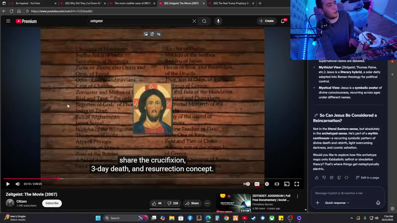
Task: Expand the Quick response mode dropdown
Action: (337, 203)
